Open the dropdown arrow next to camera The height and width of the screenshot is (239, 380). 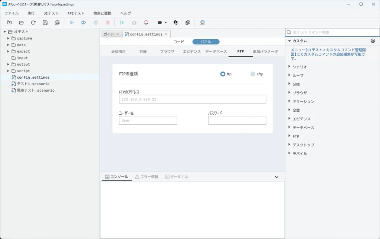[x=166, y=23]
